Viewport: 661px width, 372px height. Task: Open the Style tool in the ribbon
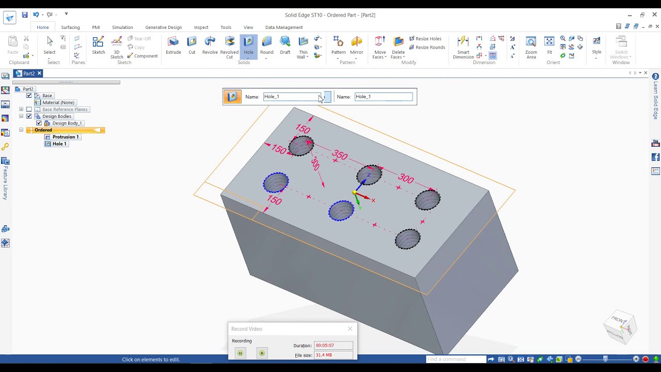pyautogui.click(x=596, y=45)
